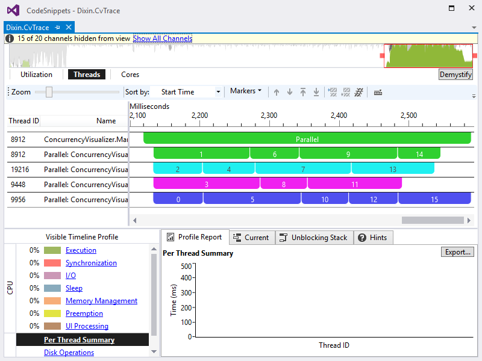Click the Zoom slider handle

[49, 92]
